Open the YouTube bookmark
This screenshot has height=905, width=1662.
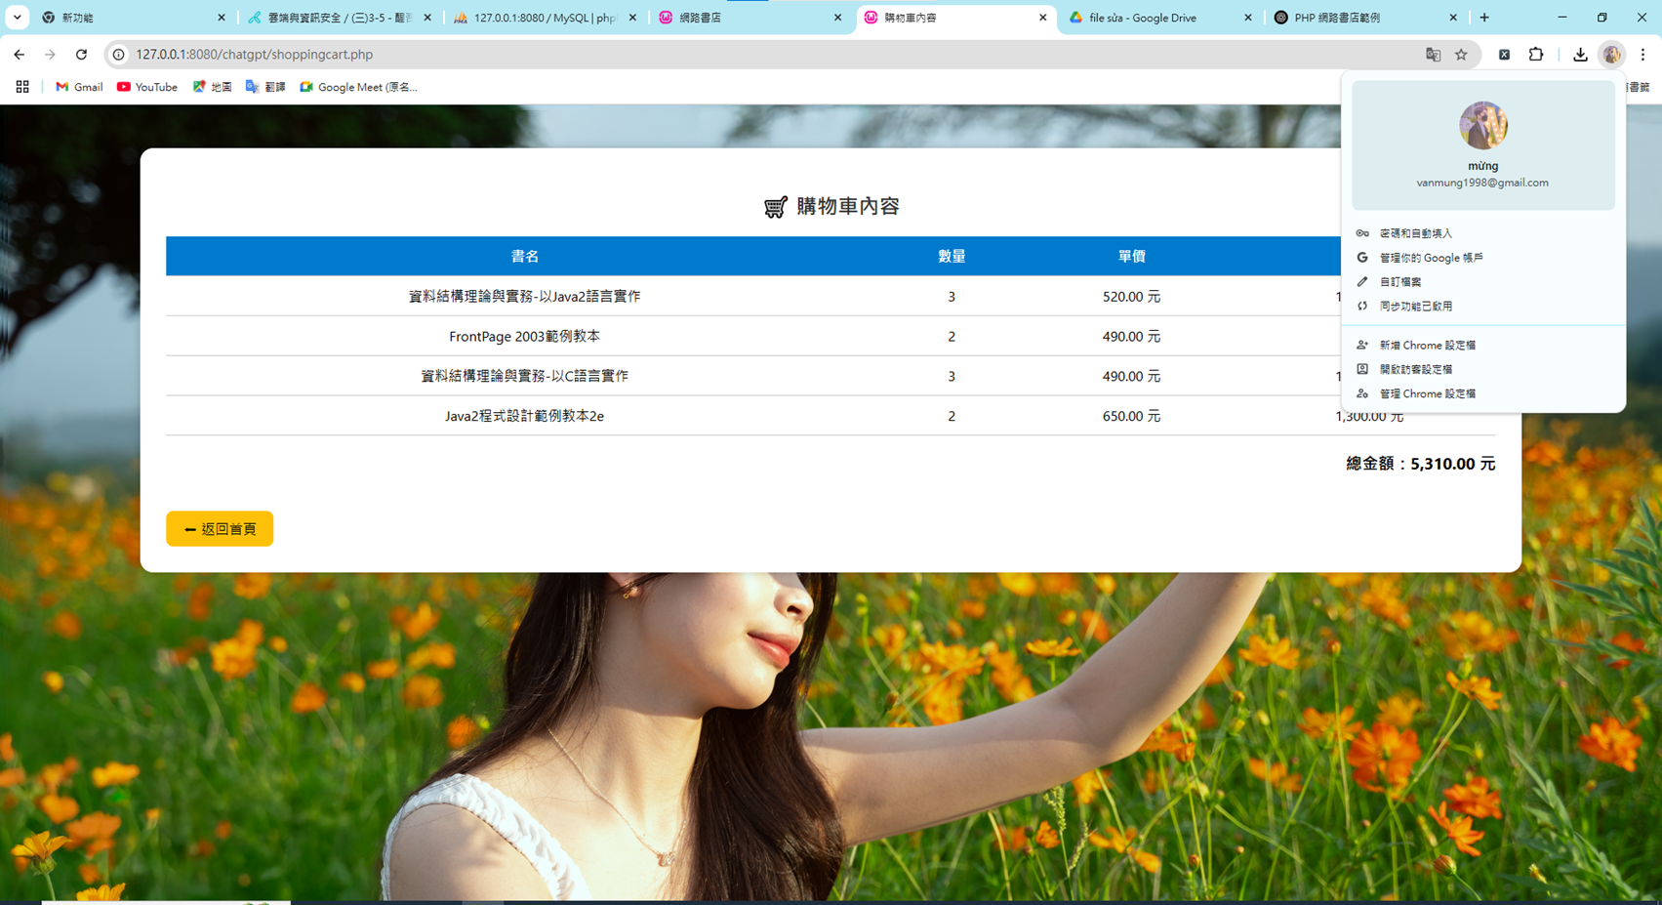tap(147, 87)
